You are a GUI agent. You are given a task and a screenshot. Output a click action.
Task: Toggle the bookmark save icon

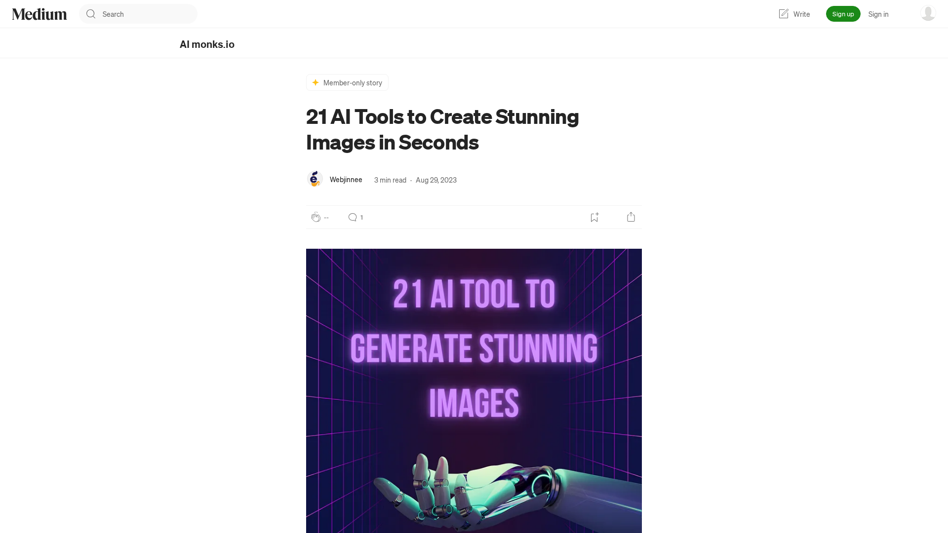[594, 217]
